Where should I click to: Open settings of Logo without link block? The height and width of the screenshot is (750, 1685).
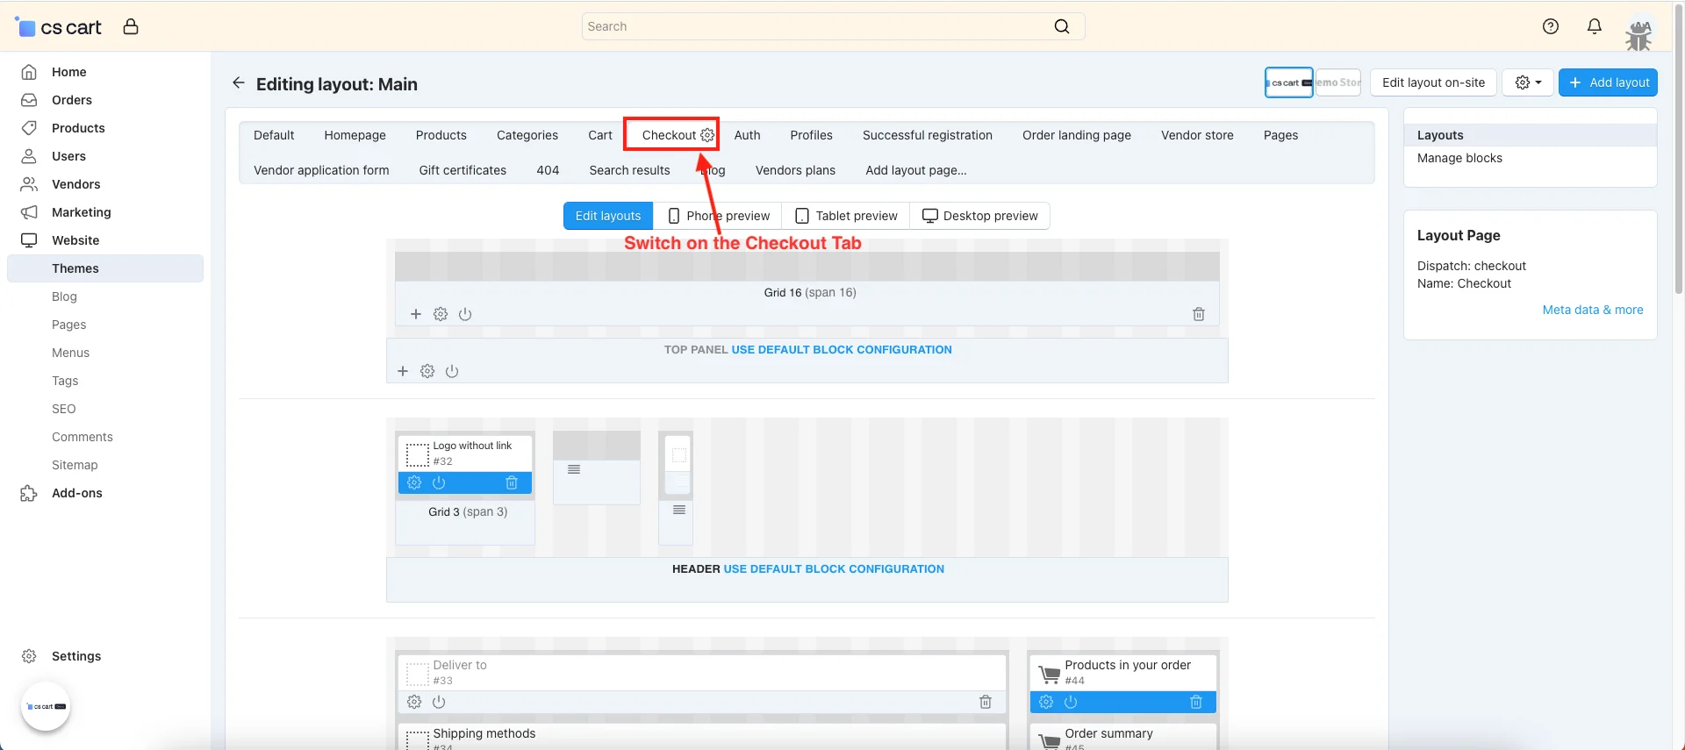414,482
